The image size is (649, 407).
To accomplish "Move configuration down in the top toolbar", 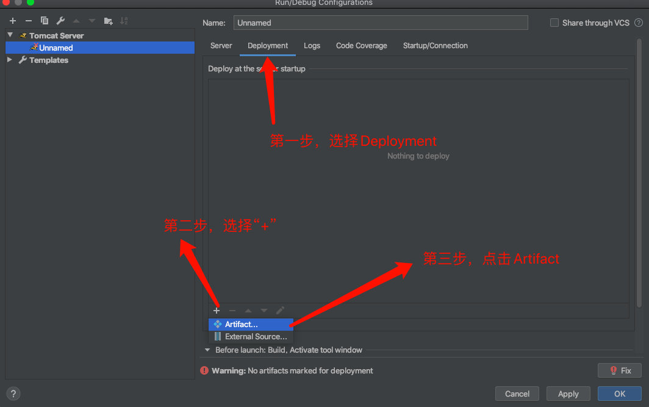I will coord(92,21).
